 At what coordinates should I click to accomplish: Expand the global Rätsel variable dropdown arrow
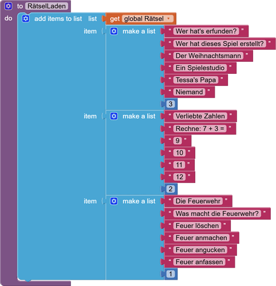[x=168, y=19]
